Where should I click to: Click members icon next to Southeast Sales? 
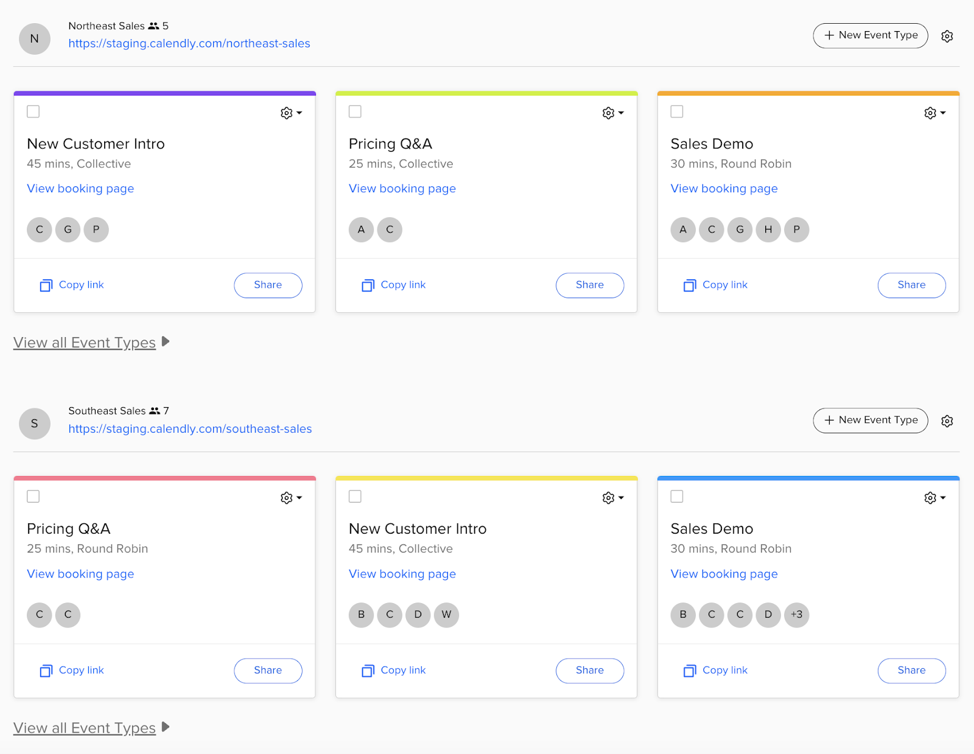click(x=155, y=411)
